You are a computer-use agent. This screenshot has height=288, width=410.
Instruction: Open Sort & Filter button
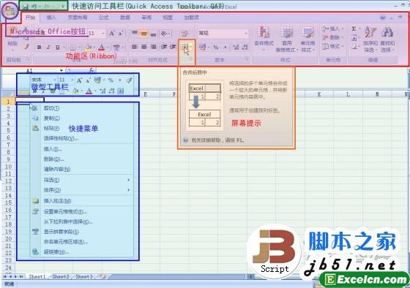coord(370,39)
